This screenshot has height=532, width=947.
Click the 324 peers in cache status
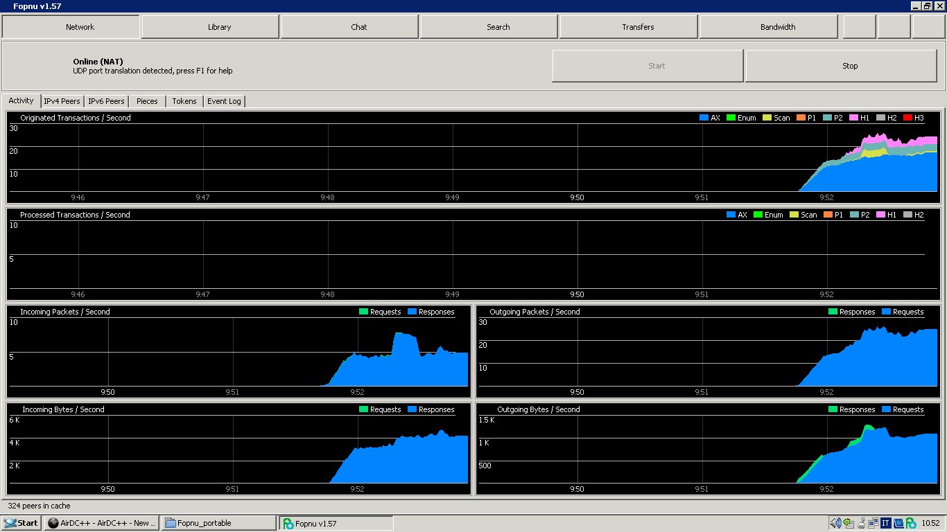pyautogui.click(x=39, y=506)
